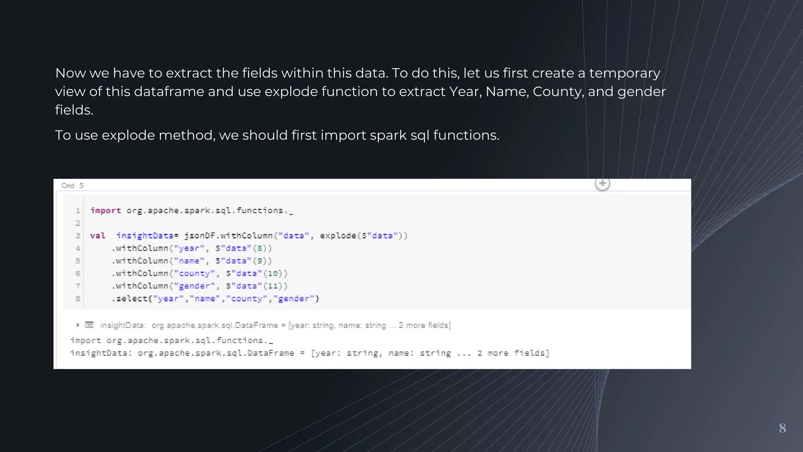The height and width of the screenshot is (452, 803).
Task: Click the DataFrame table icon beside insightData
Action: point(89,325)
